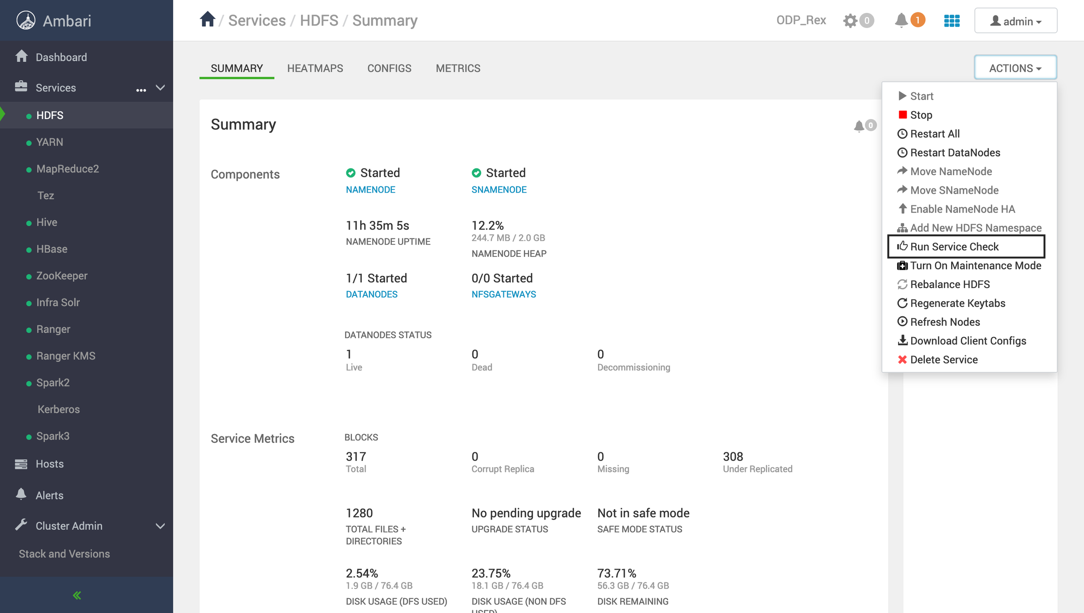The height and width of the screenshot is (613, 1084).
Task: Open the admin user dropdown
Action: pos(1015,21)
